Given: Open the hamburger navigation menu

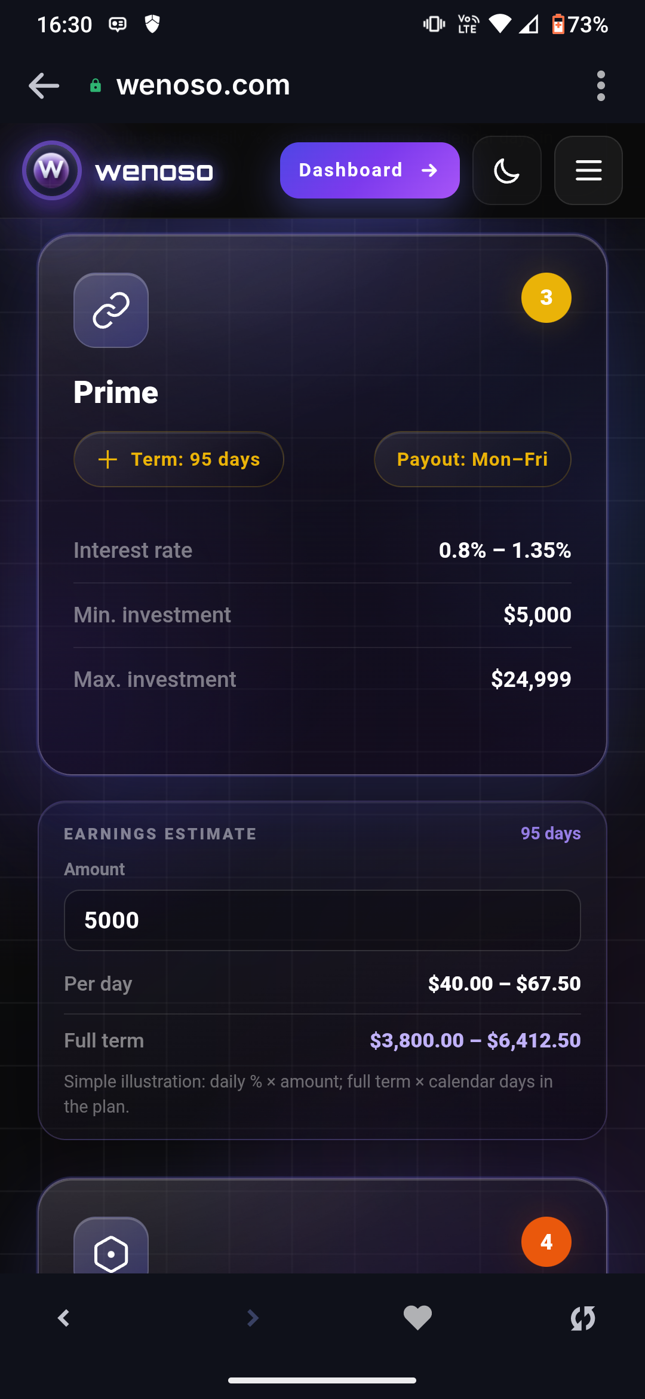Looking at the screenshot, I should [588, 170].
